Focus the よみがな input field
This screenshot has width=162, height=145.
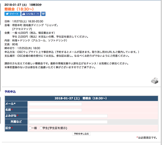68,116
